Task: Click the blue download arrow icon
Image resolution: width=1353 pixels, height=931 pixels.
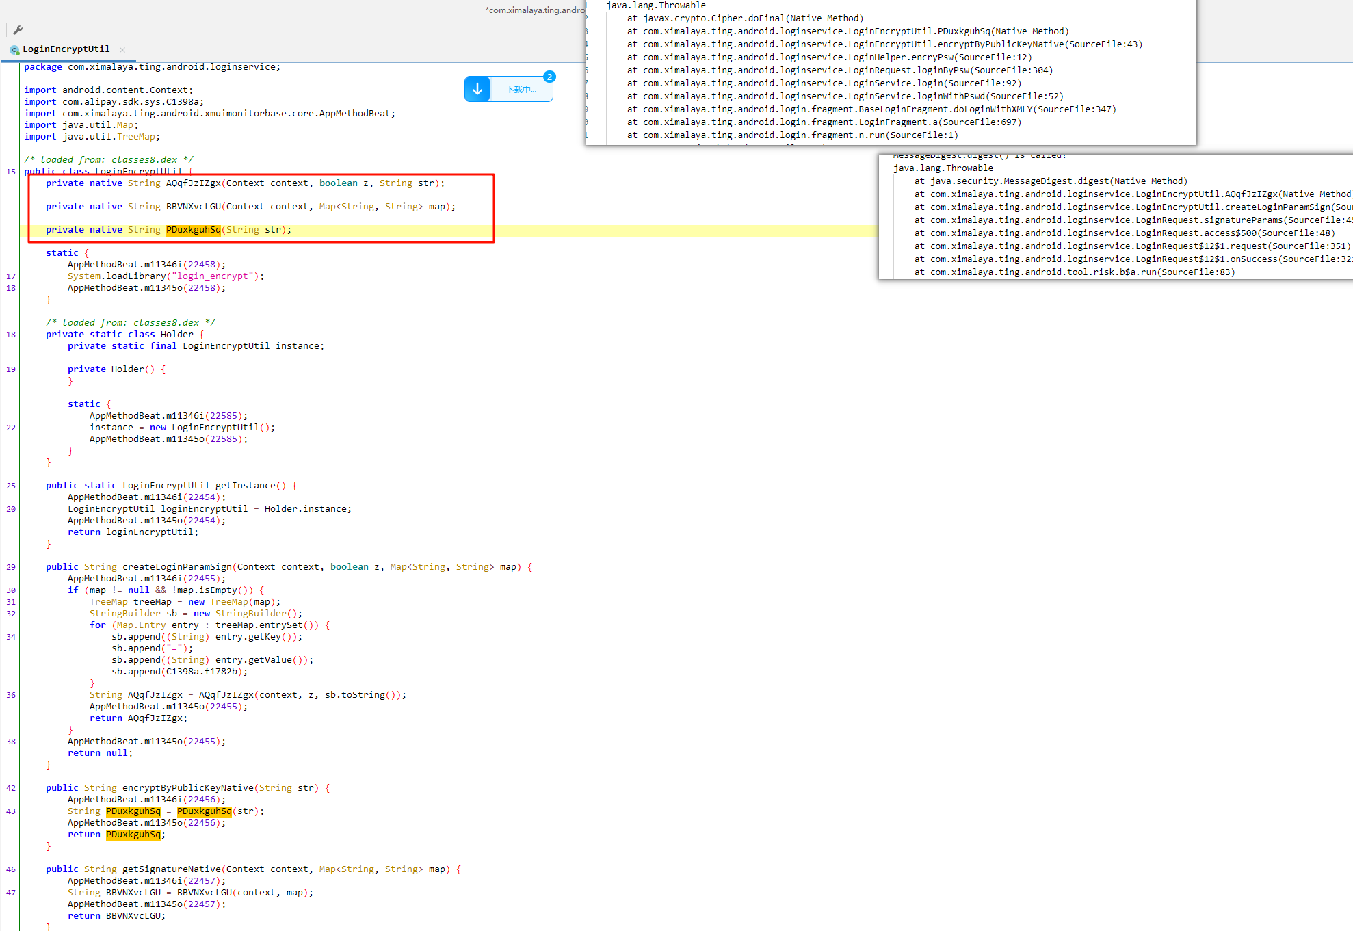Action: (477, 89)
